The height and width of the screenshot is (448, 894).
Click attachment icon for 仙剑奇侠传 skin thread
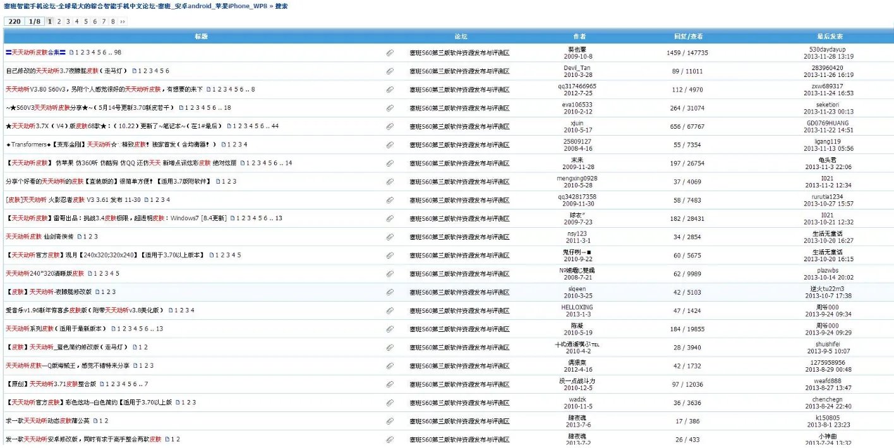390,237
